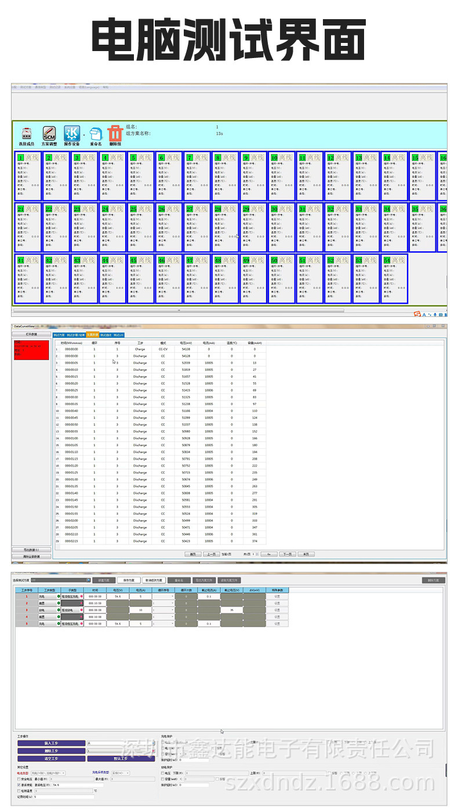
Task: Open the 语言(Language) menu
Action: pyautogui.click(x=89, y=87)
